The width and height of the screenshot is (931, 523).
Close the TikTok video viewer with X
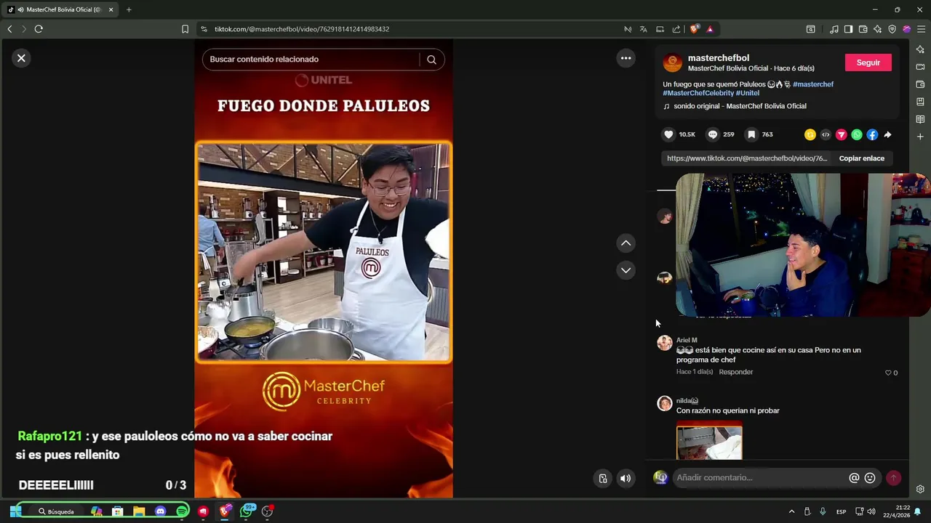[x=21, y=58]
